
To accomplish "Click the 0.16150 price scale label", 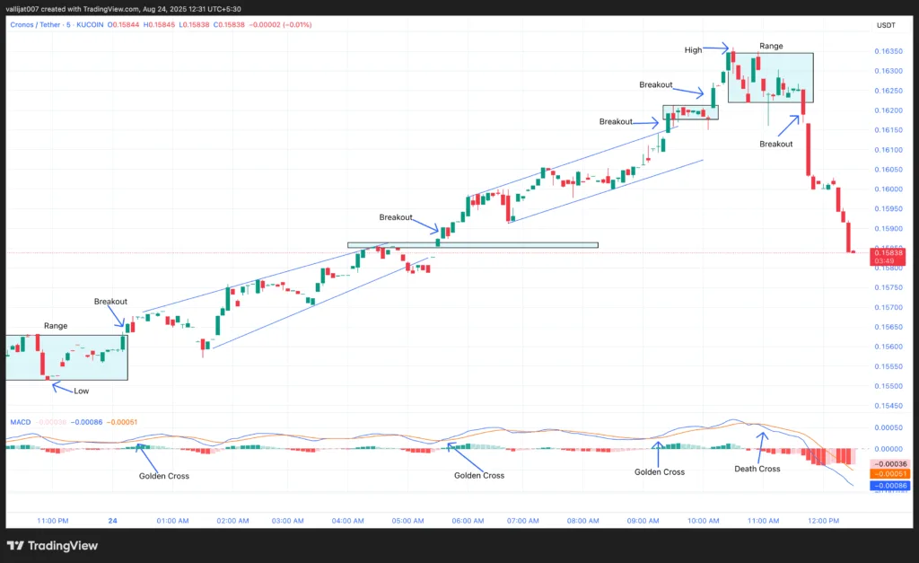I will pyautogui.click(x=888, y=129).
